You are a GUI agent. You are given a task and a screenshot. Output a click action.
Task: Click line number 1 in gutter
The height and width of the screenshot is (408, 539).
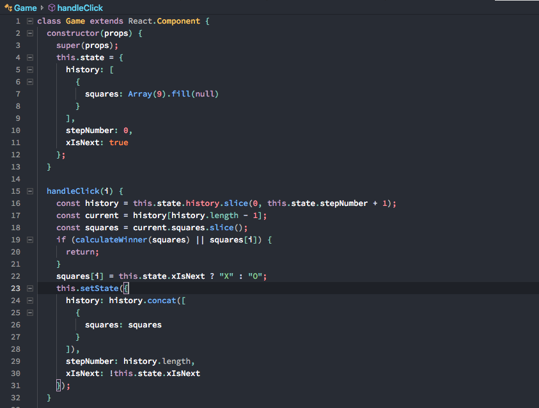pyautogui.click(x=18, y=21)
